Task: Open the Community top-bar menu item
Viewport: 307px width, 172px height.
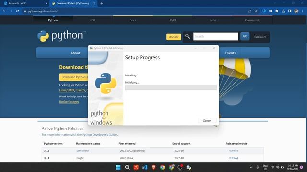Action: (x=253, y=20)
